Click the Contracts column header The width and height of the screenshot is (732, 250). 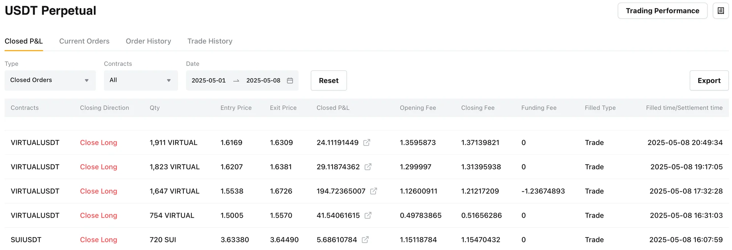pos(25,108)
